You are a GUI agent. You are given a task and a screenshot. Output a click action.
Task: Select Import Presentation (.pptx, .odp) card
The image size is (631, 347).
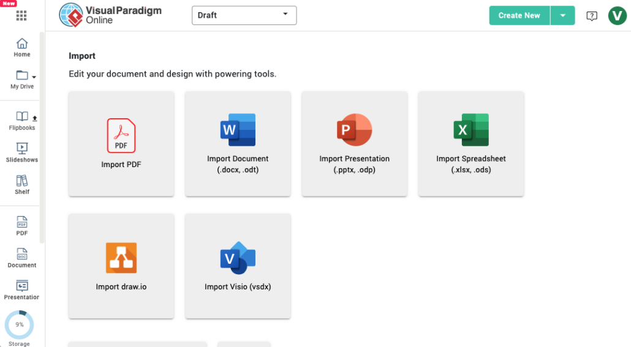[x=354, y=144]
